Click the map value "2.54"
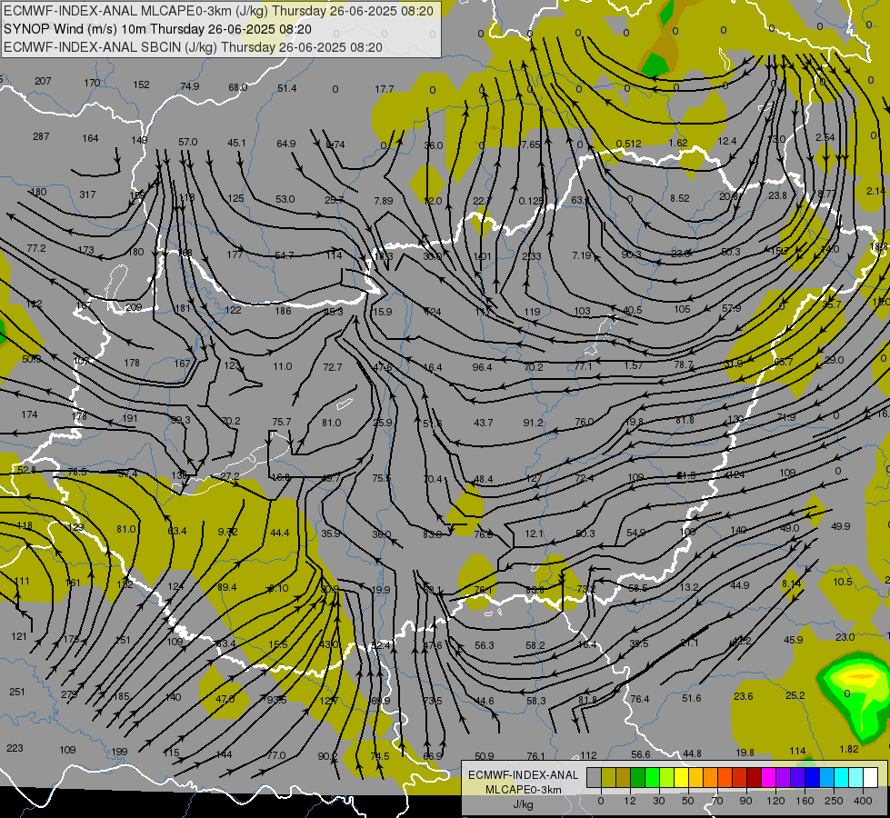 point(825,137)
